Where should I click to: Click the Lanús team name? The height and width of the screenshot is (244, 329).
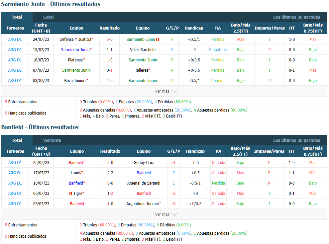tap(76, 173)
